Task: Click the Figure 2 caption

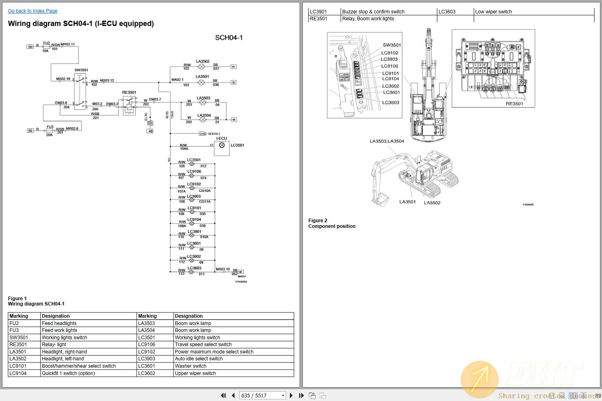Action: [318, 221]
